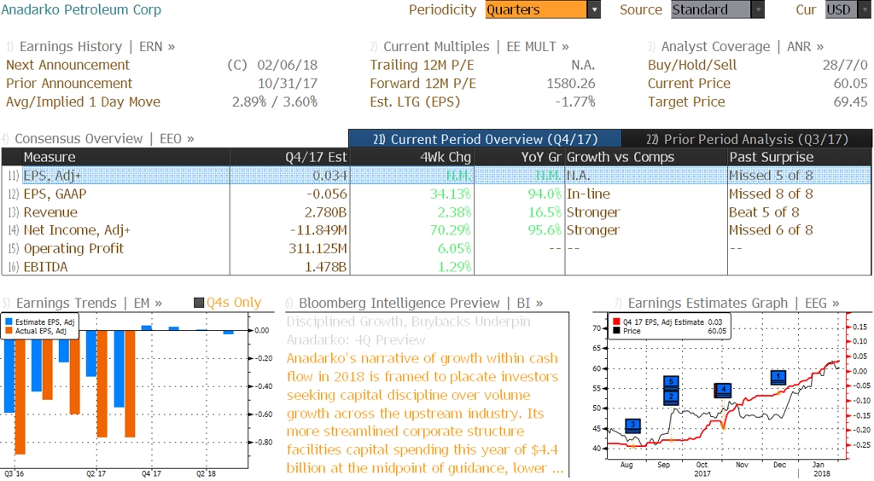The width and height of the screenshot is (874, 481).
Task: Click Revenue estimate value 2.780B
Action: [x=325, y=212]
